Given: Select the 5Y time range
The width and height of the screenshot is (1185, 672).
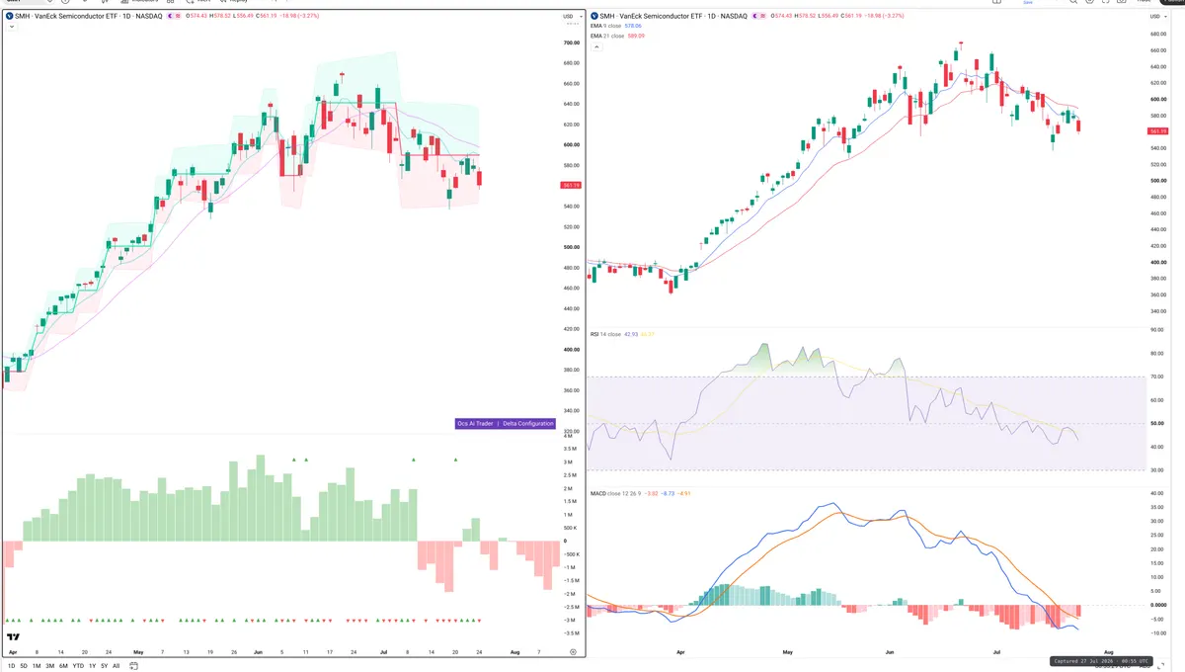Looking at the screenshot, I should click(104, 666).
